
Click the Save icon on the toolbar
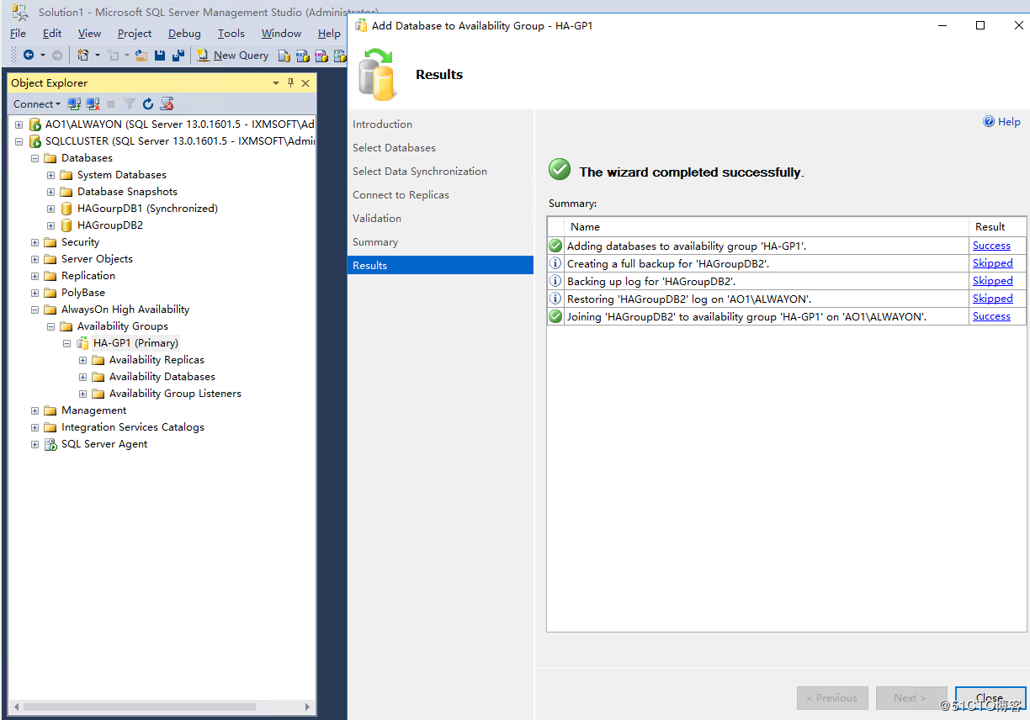[160, 55]
